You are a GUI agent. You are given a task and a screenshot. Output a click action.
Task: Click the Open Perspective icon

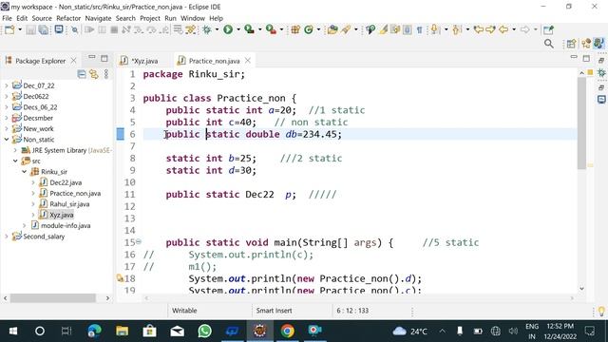571,44
